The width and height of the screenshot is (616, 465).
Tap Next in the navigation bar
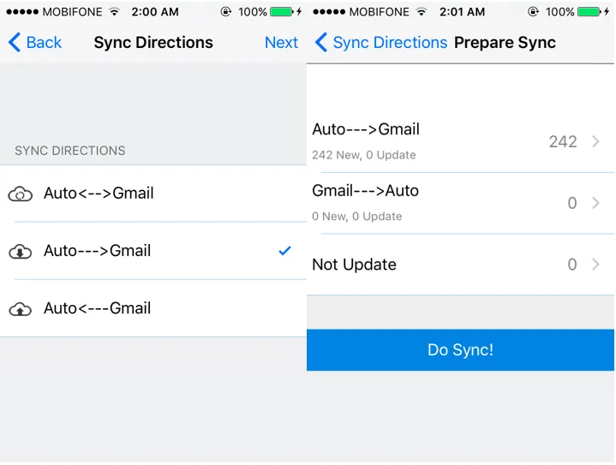point(281,43)
